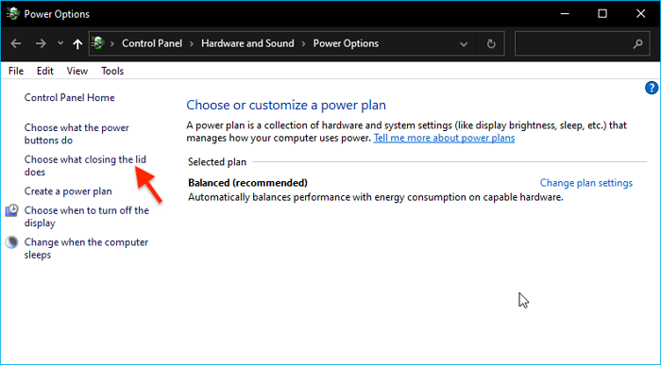Click the sleep moon icon in sidebar
The width and height of the screenshot is (661, 365).
coord(11,242)
